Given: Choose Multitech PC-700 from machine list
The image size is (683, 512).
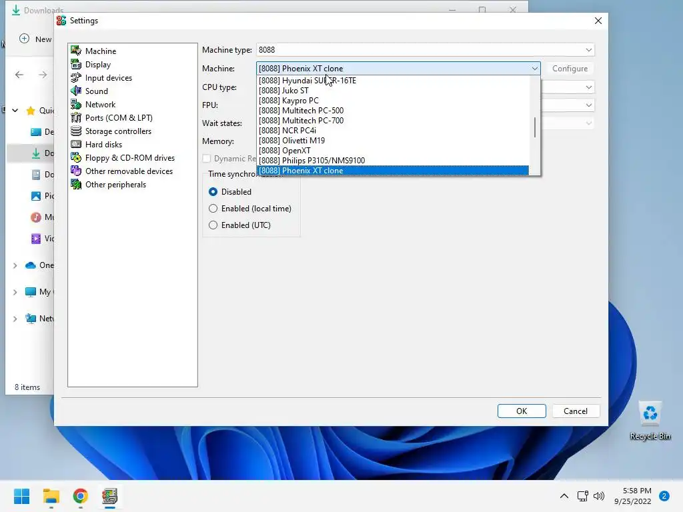Looking at the screenshot, I should 393,121.
